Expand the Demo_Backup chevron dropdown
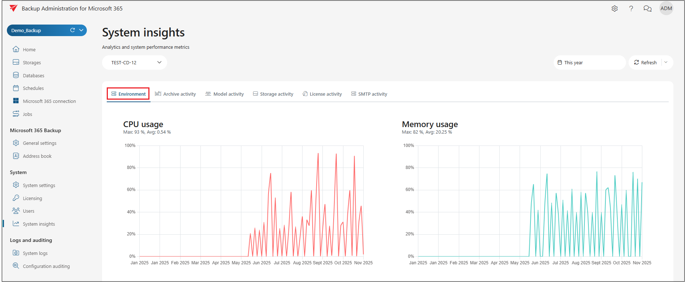Image resolution: width=685 pixels, height=282 pixels. (x=81, y=30)
